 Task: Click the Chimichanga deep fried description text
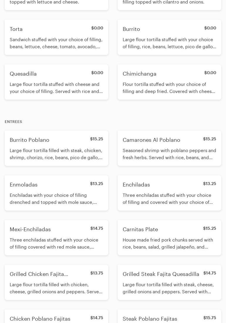[169, 88]
